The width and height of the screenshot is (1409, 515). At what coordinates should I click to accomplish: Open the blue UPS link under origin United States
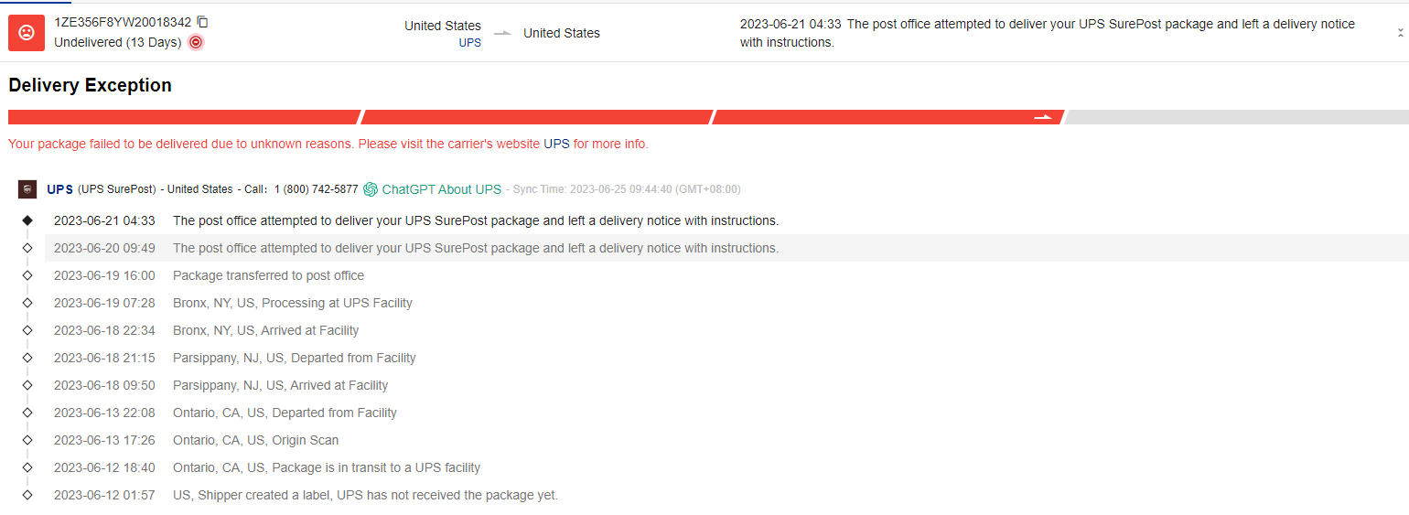pos(469,42)
